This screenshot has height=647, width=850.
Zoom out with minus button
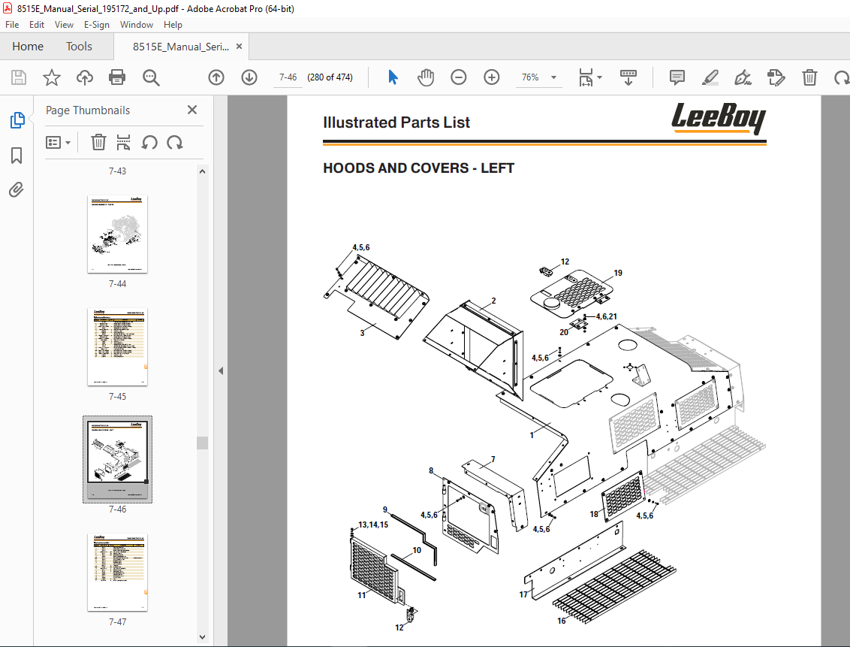pyautogui.click(x=459, y=77)
